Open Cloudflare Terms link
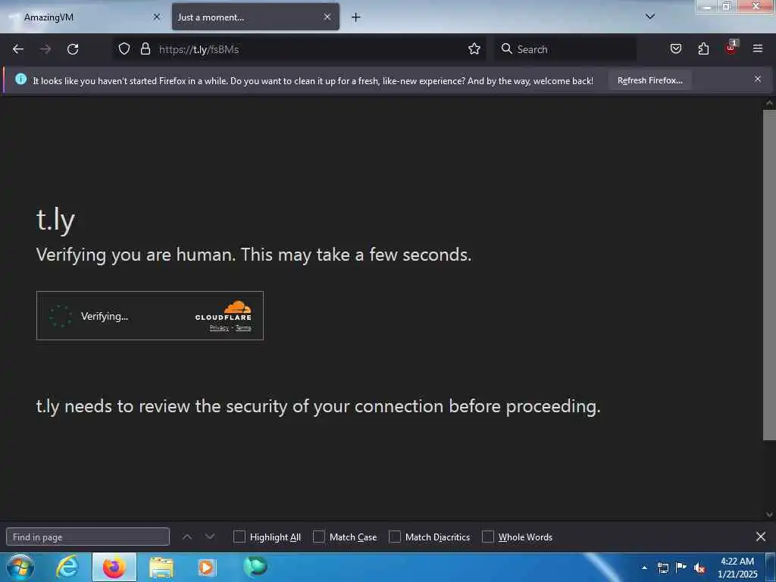This screenshot has width=776, height=582. (243, 327)
